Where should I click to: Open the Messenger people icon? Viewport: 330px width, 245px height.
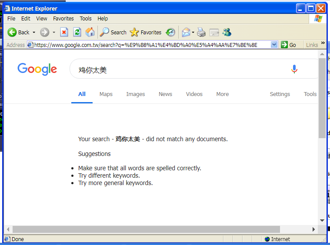[227, 33]
